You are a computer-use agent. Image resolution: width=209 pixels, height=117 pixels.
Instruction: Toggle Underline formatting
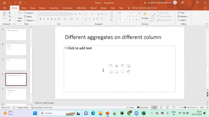(48, 19)
